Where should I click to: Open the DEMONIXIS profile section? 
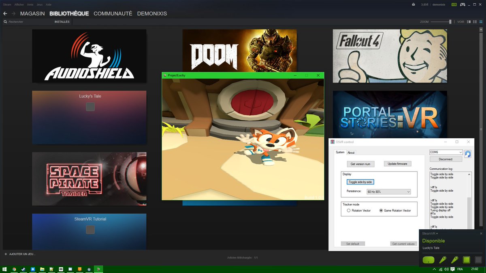152,13
